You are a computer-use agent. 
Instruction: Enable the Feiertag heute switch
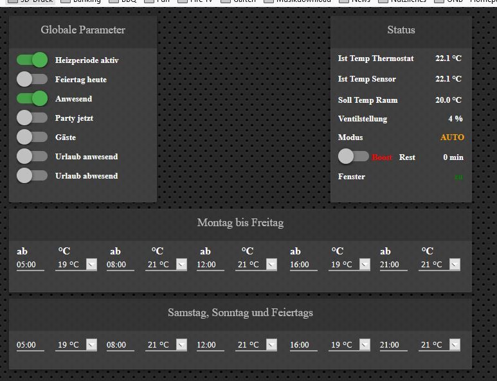(32, 80)
